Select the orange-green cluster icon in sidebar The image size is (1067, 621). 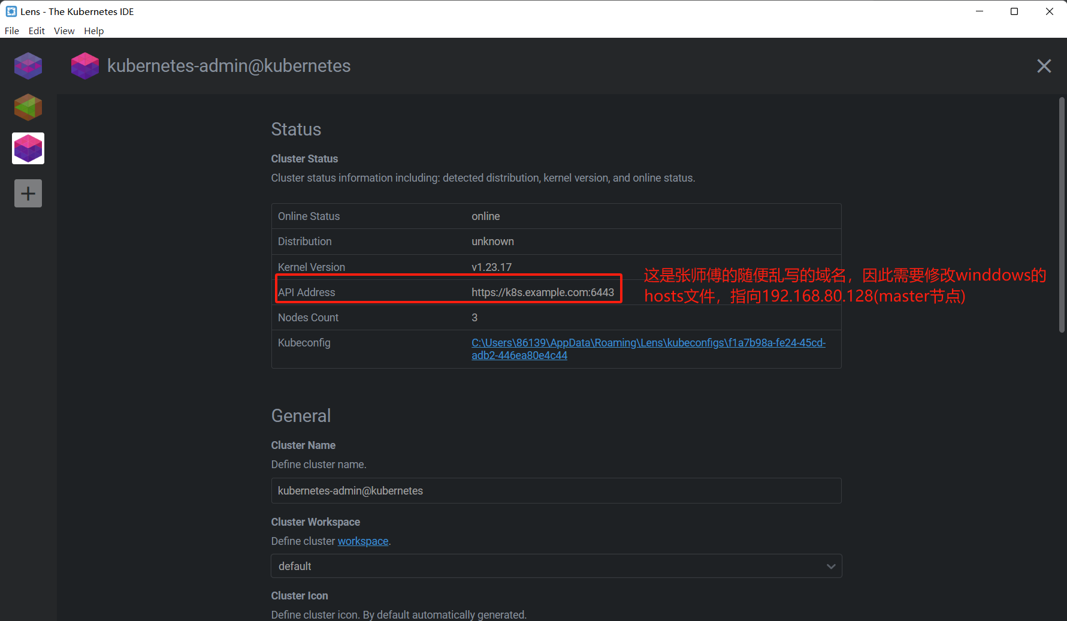pyautogui.click(x=28, y=107)
